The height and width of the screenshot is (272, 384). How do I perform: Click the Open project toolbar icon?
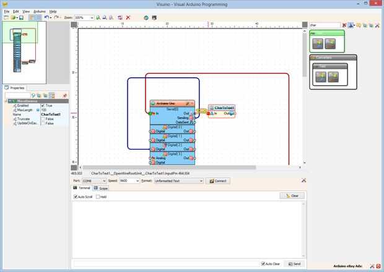13,17
